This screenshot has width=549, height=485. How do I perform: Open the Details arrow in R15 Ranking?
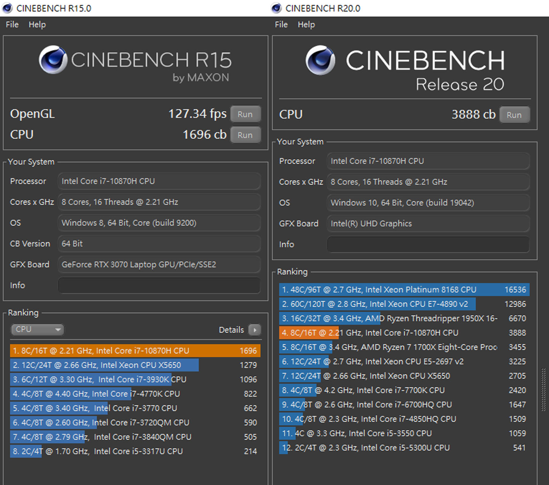pyautogui.click(x=254, y=330)
